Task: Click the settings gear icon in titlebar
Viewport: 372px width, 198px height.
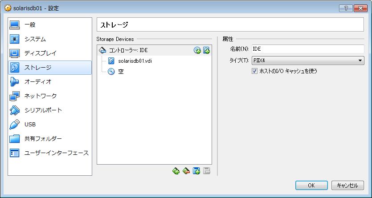Action: [8, 8]
